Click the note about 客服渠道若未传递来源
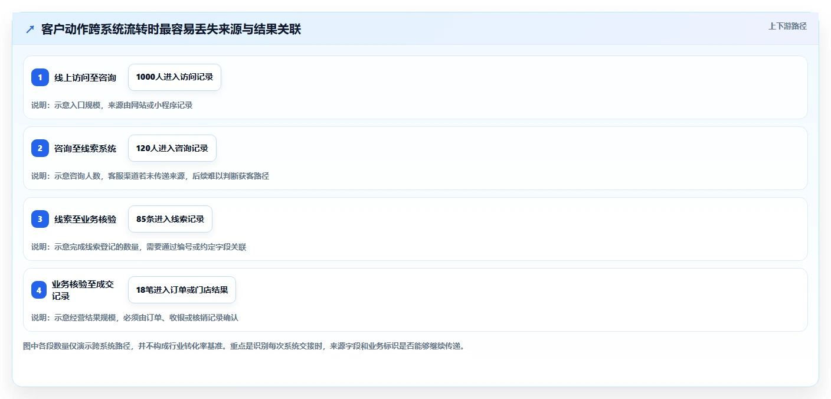This screenshot has width=831, height=399. tap(151, 176)
